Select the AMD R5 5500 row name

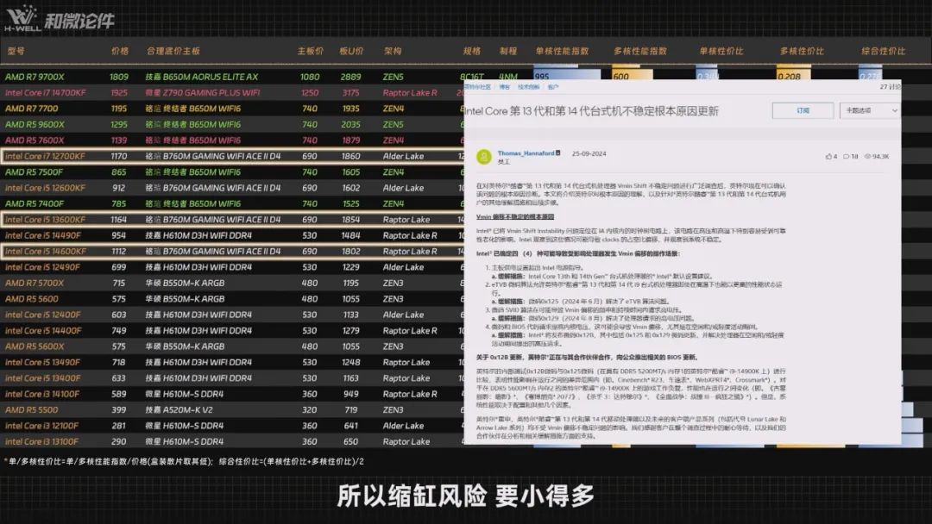pyautogui.click(x=32, y=410)
